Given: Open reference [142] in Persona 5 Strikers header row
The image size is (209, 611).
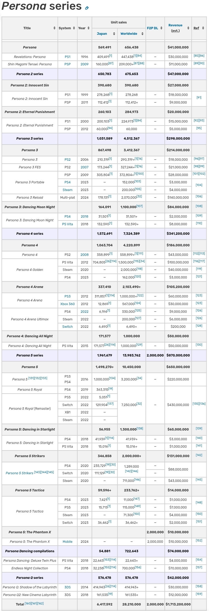Looking at the screenshot, I should click(x=199, y=455).
